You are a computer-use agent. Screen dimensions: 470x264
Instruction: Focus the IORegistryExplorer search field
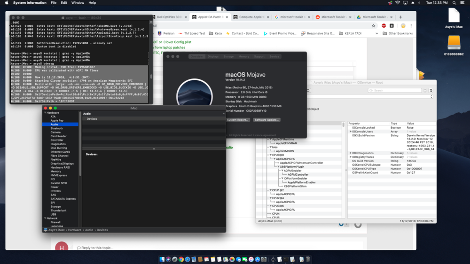click(395, 90)
